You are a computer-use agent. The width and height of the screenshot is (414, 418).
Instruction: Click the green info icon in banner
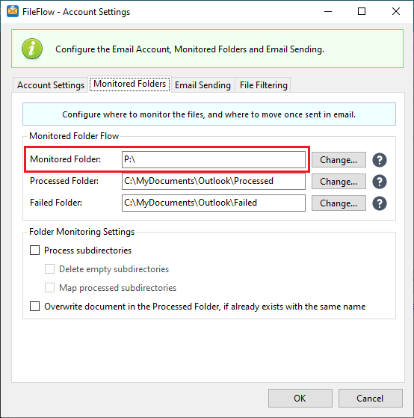click(32, 49)
